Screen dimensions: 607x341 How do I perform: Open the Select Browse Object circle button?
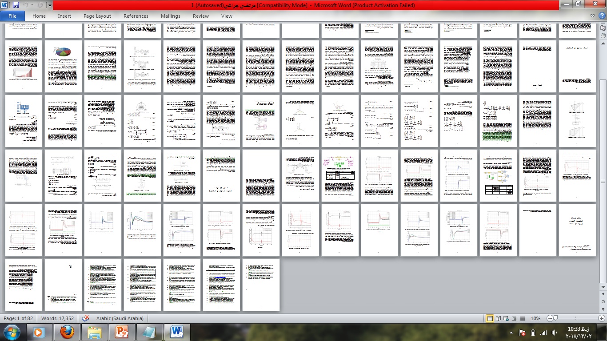(603, 302)
